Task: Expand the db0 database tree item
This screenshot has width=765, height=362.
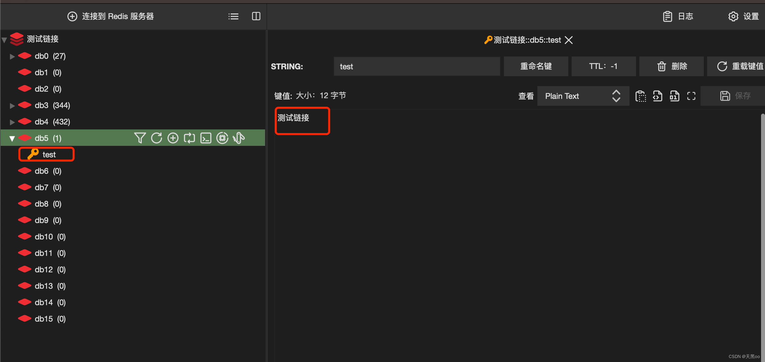Action: [x=11, y=56]
